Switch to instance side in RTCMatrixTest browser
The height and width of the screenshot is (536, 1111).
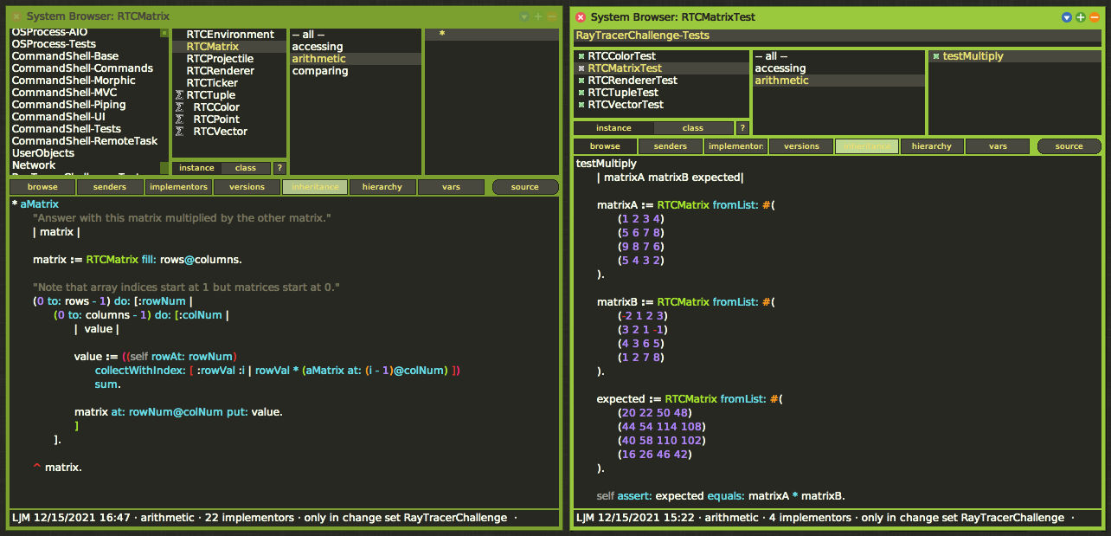pos(613,128)
